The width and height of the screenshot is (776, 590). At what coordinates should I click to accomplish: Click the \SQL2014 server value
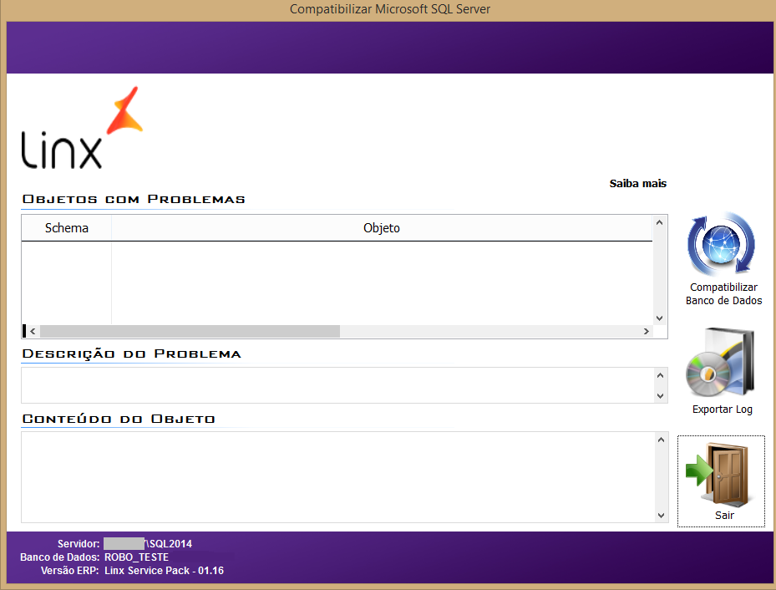[x=169, y=544]
